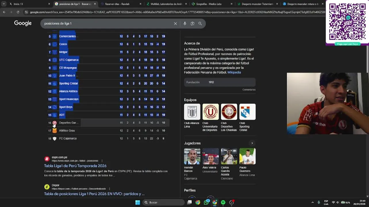Image resolution: width=369 pixels, height=207 pixels.
Task: Switch to Reservar citas – Resolab tab
Action: 117,4
